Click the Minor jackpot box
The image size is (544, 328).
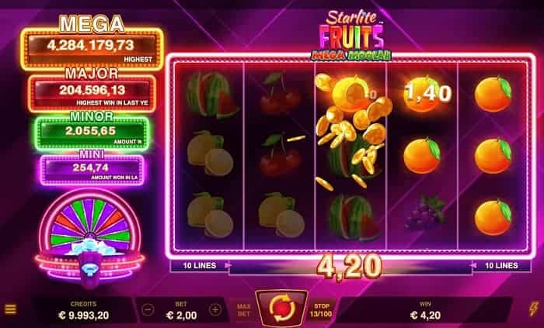pos(92,133)
